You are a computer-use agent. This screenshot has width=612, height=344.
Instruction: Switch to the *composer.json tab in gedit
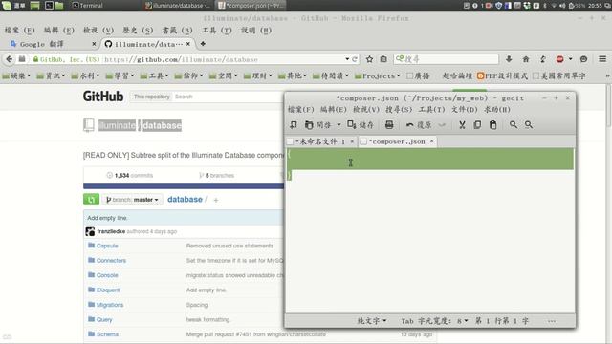coord(397,141)
